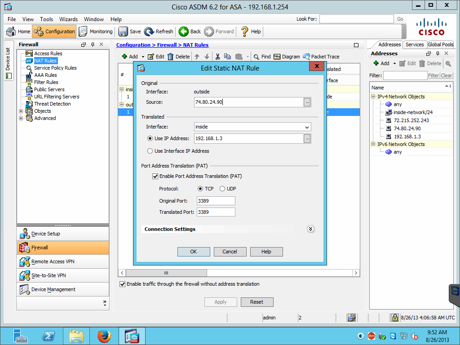Select Access Rules in the Firewall tree
Image resolution: width=460 pixels, height=345 pixels.
pos(48,53)
